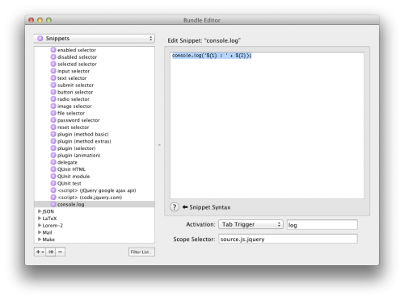Click the purple icon in Snippets dropdown
Screen dimensions: 404x300
pos(40,39)
